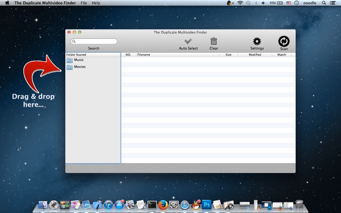Sort by the Filename column header

[x=177, y=55]
